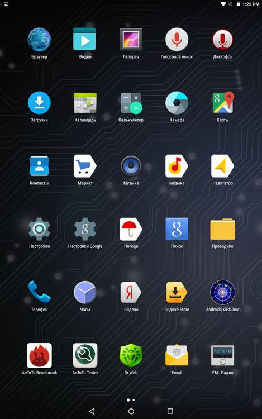Open the Загрузки downloads app
Screen dimensions: 262x419
click(x=39, y=103)
